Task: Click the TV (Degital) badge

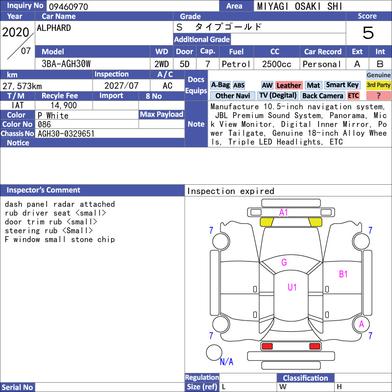Action: (278, 96)
